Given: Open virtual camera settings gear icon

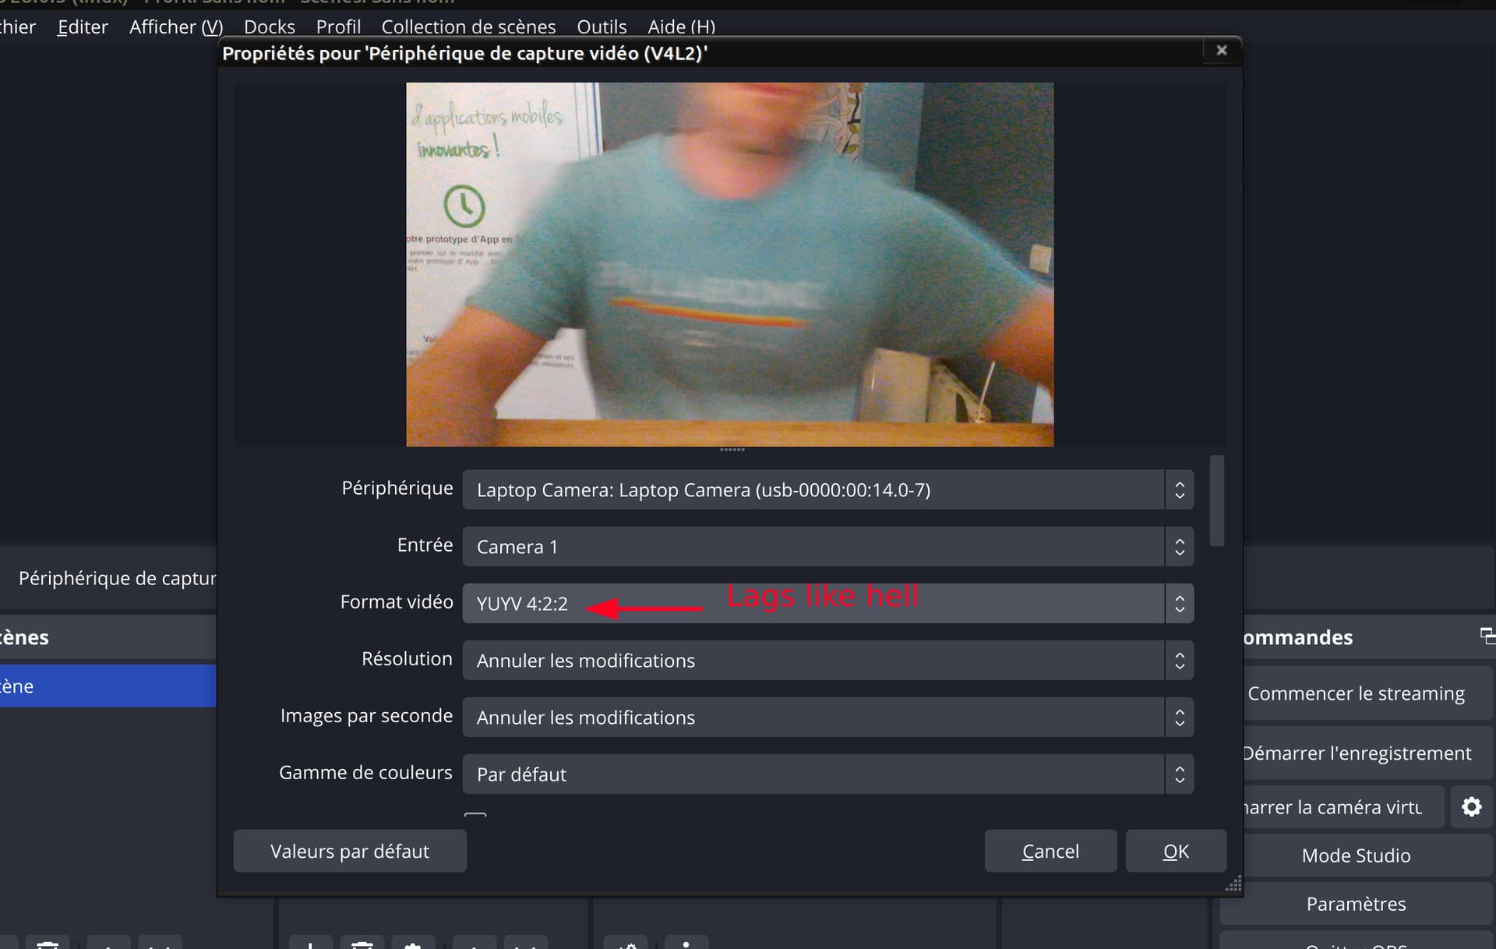Looking at the screenshot, I should coord(1471,806).
